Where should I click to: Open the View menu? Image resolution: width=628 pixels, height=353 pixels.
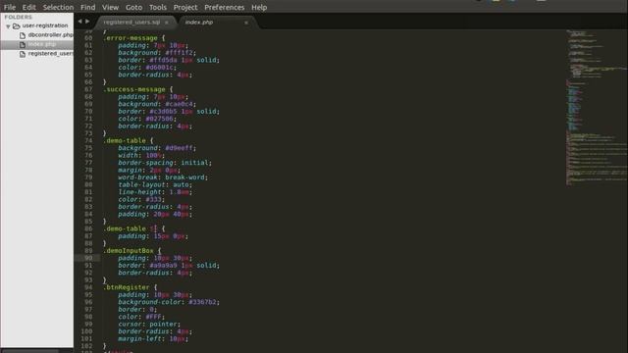(x=110, y=7)
